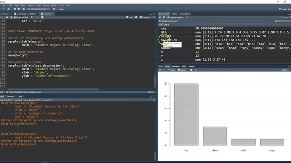Open the Plots menu

coord(23,5)
